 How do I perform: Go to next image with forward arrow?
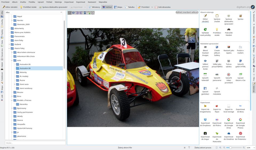pyautogui.click(x=73, y=13)
